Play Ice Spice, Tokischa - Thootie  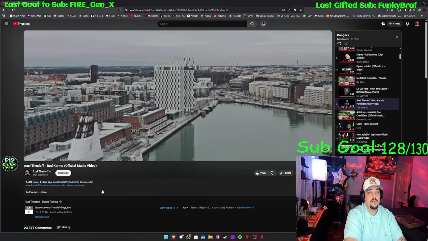(367, 81)
